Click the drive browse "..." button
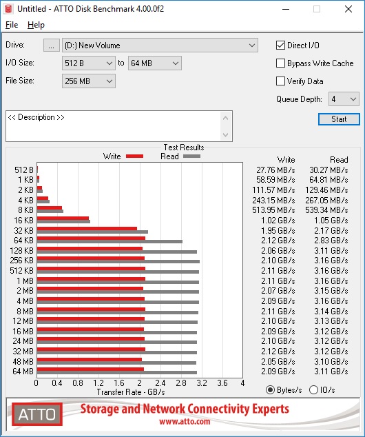The image size is (365, 437). 51,45
